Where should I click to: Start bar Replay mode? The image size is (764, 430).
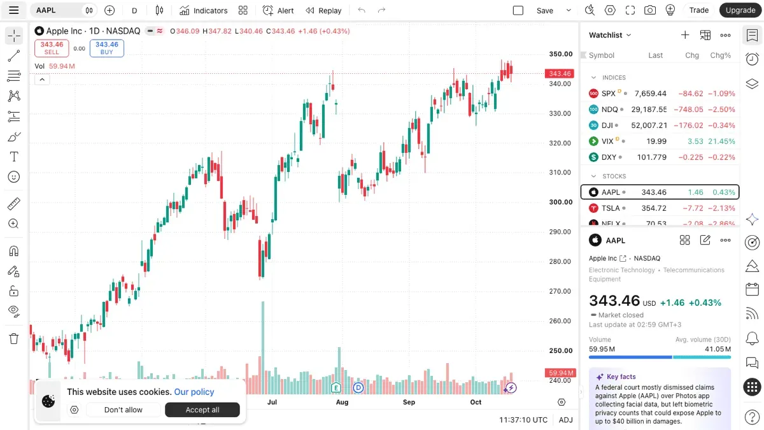click(323, 10)
